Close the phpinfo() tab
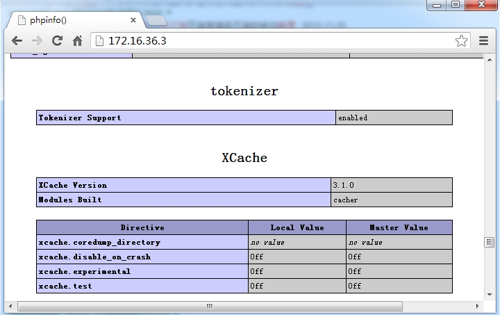The image size is (500, 315). tap(133, 20)
